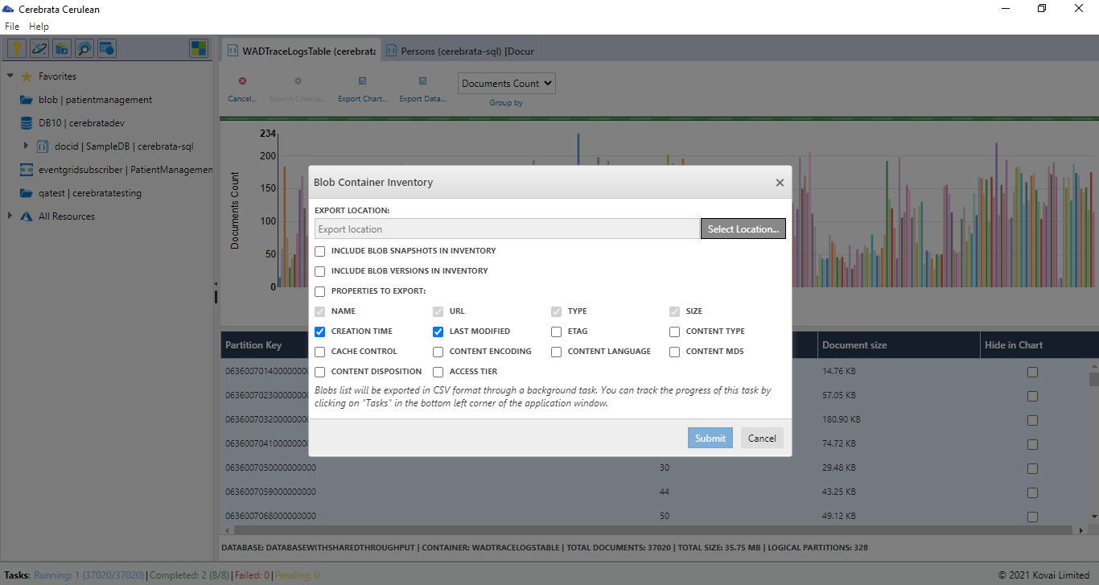Expand the docid | SampleDB node arrow
This screenshot has width=1099, height=585.
26,146
